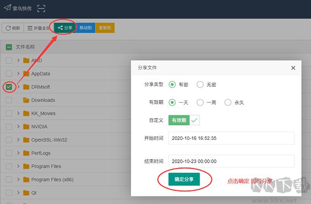Click the green share icon button
The height and width of the screenshot is (204, 311).
coord(65,28)
